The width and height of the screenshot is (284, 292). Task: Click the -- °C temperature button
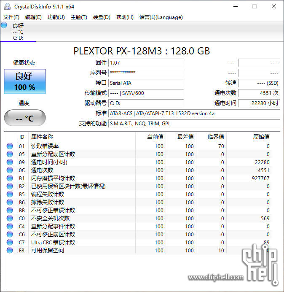pos(25,118)
